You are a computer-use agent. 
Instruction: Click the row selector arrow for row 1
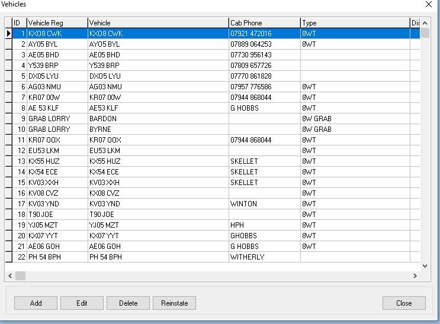[x=9, y=33]
